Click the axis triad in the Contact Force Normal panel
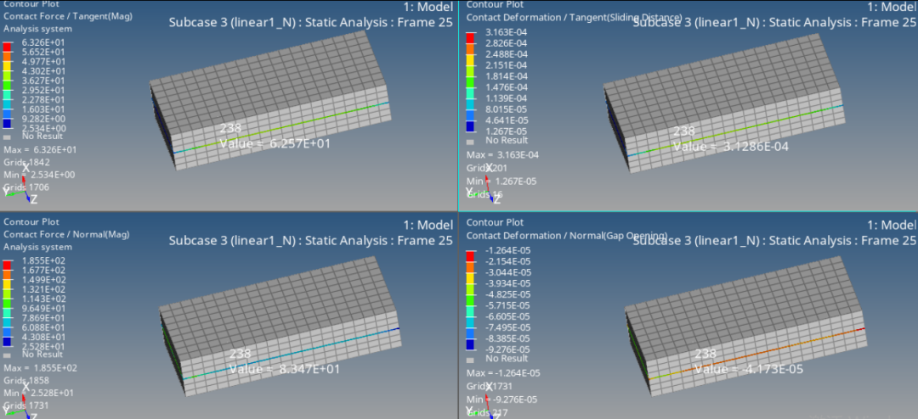 17,407
